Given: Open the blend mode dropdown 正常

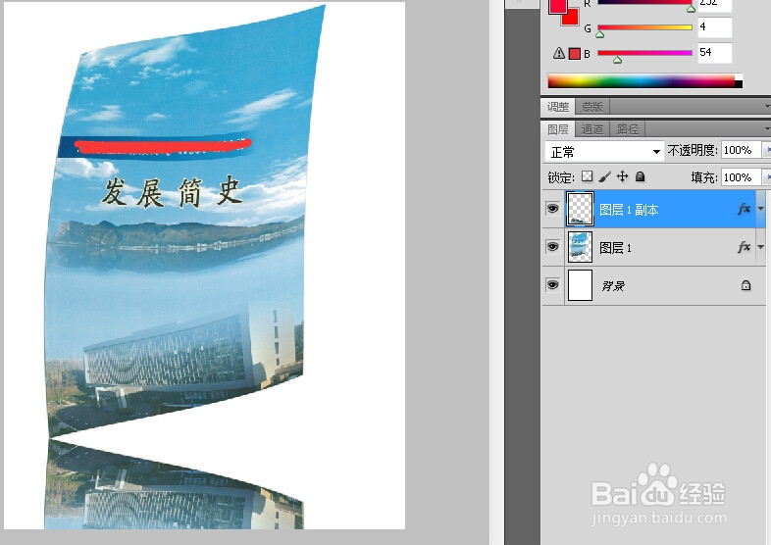Looking at the screenshot, I should point(604,151).
